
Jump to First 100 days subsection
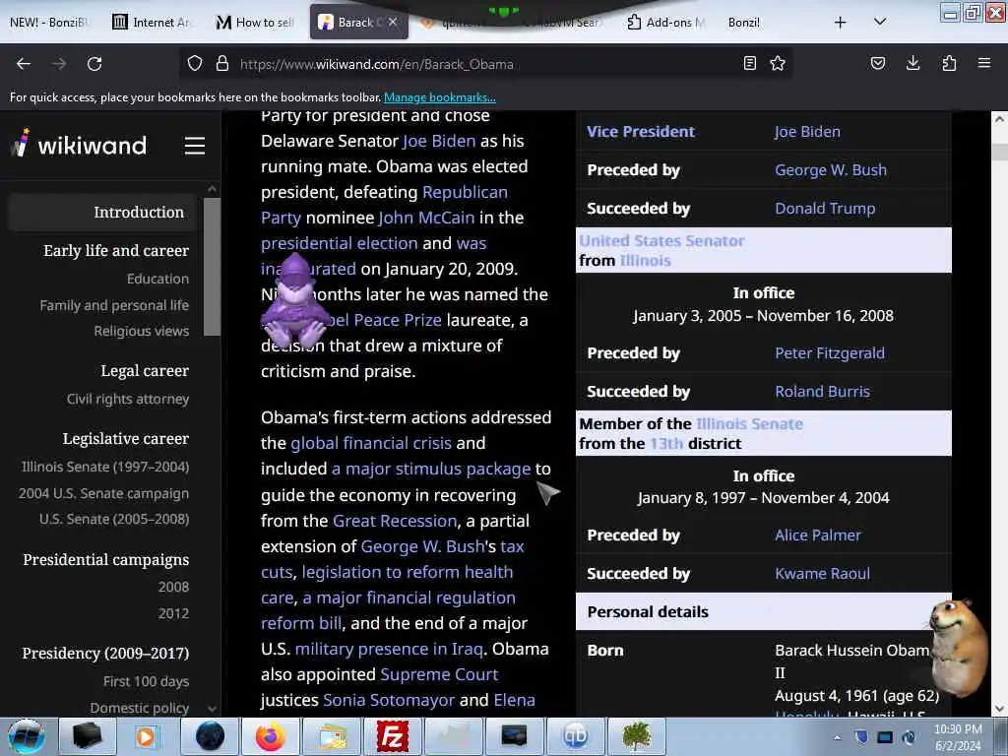coord(147,681)
